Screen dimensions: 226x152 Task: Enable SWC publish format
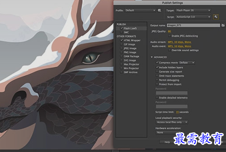121,32
